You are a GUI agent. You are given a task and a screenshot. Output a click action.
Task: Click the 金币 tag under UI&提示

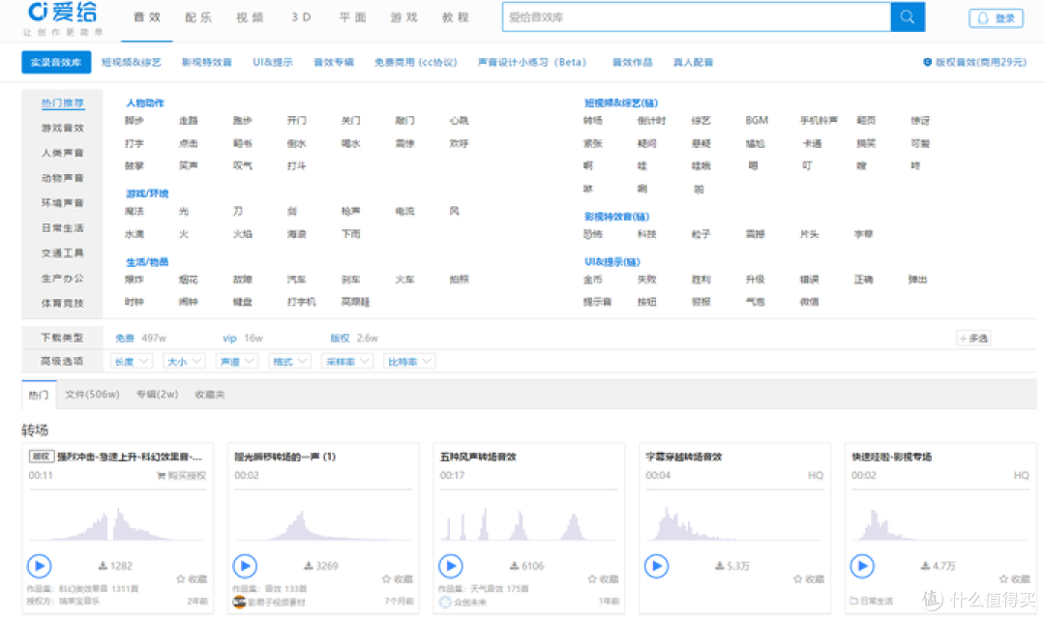(x=593, y=280)
